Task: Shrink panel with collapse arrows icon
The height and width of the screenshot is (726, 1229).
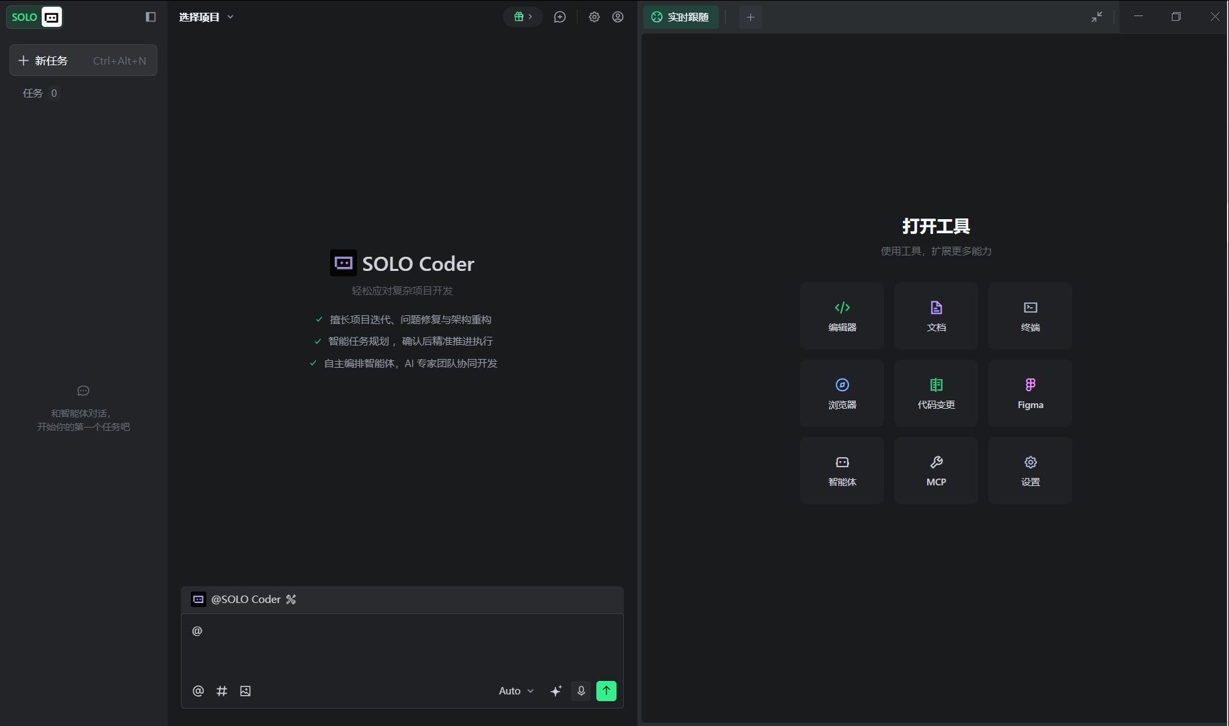Action: click(1097, 17)
